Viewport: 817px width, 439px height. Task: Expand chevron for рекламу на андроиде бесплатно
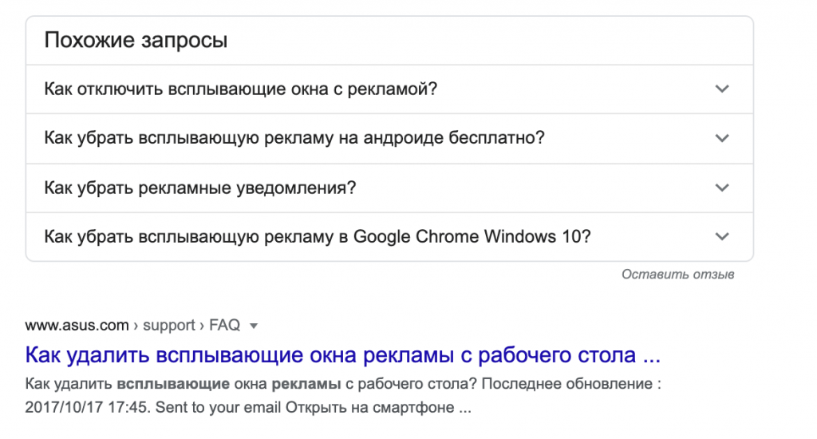pos(721,138)
